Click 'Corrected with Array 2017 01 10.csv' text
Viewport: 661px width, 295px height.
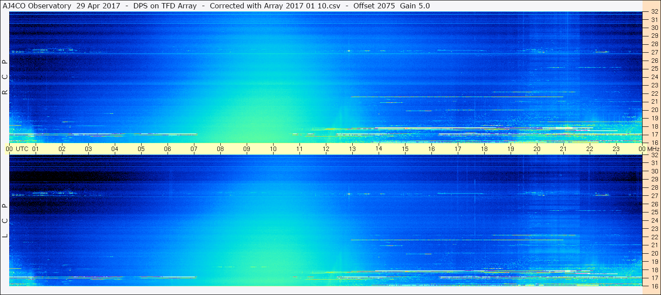point(275,6)
